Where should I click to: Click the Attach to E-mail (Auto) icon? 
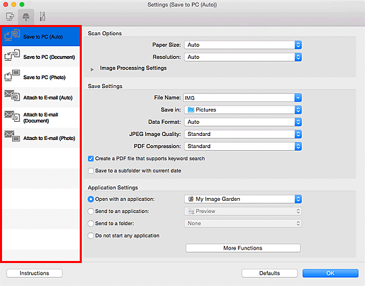[12, 95]
